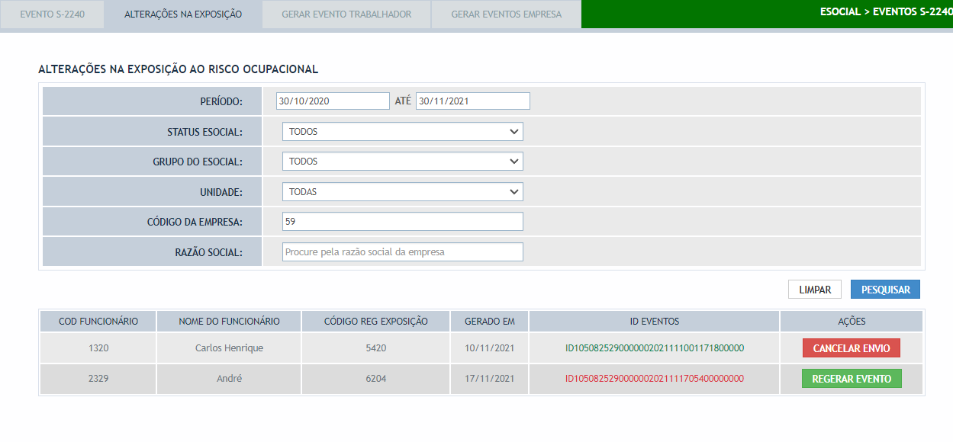Screen dimensions: 953x442
Task: Click exposure code 5420
Action: (x=376, y=348)
